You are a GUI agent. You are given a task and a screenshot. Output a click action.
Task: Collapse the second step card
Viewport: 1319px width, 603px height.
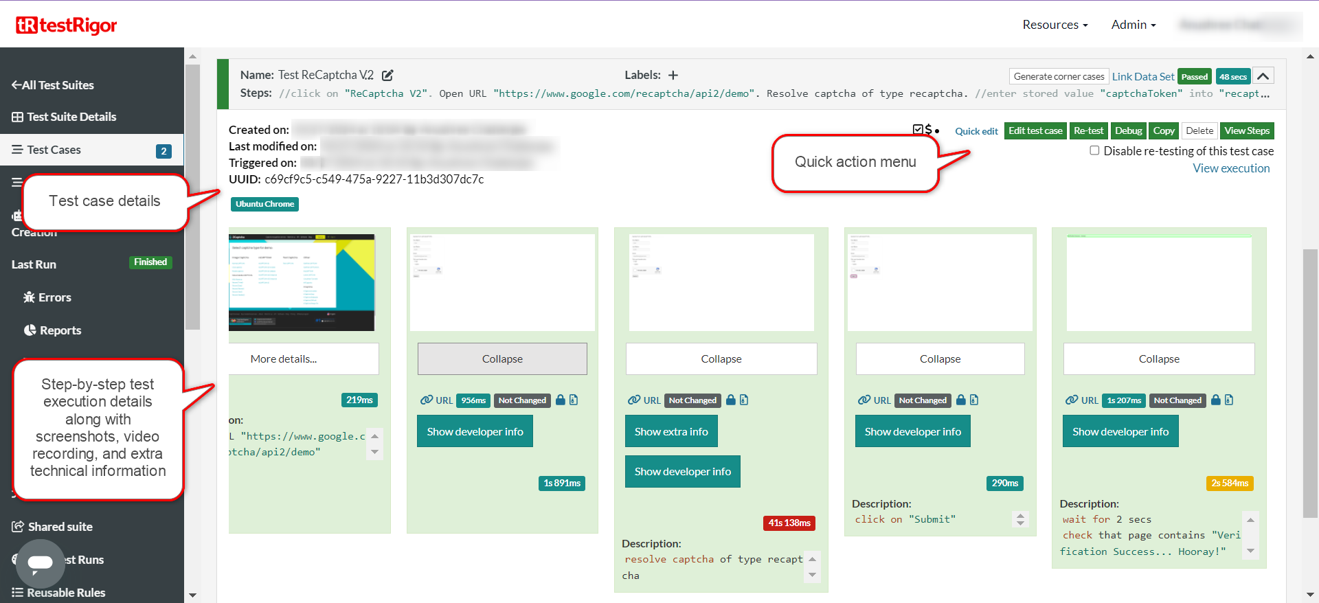[x=502, y=359]
